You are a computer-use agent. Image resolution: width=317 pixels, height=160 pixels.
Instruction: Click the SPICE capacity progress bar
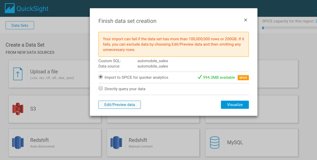(290, 28)
